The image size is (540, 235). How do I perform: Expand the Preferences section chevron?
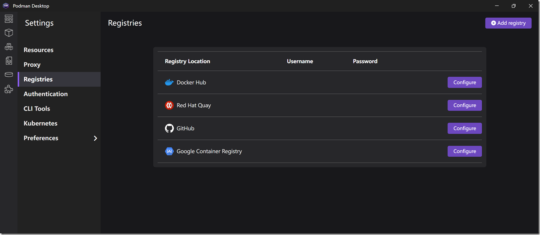pyautogui.click(x=96, y=138)
